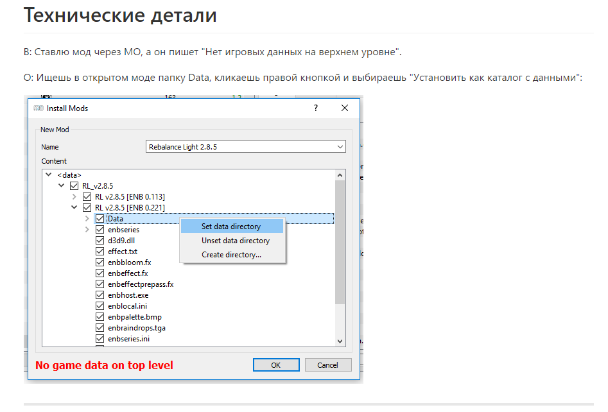Select the effect.txt file label

123,251
